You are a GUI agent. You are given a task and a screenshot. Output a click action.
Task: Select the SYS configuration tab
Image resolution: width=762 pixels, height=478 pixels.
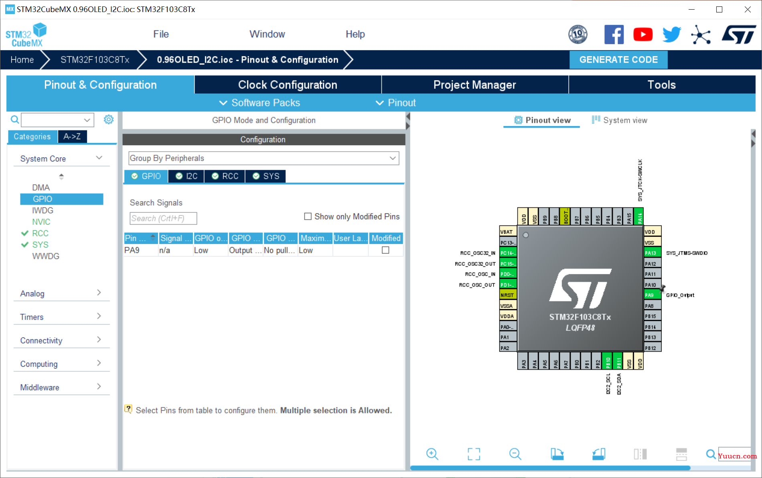pos(265,176)
